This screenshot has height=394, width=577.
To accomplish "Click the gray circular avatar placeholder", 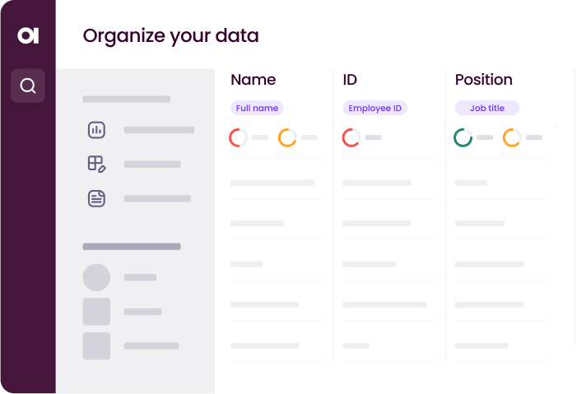I will tap(96, 277).
